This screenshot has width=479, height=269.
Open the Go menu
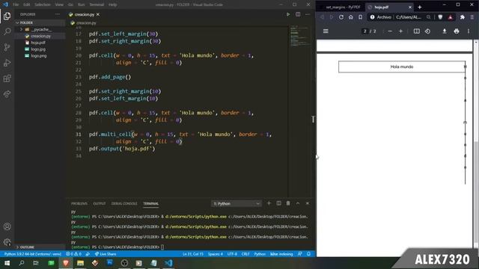pos(70,4)
